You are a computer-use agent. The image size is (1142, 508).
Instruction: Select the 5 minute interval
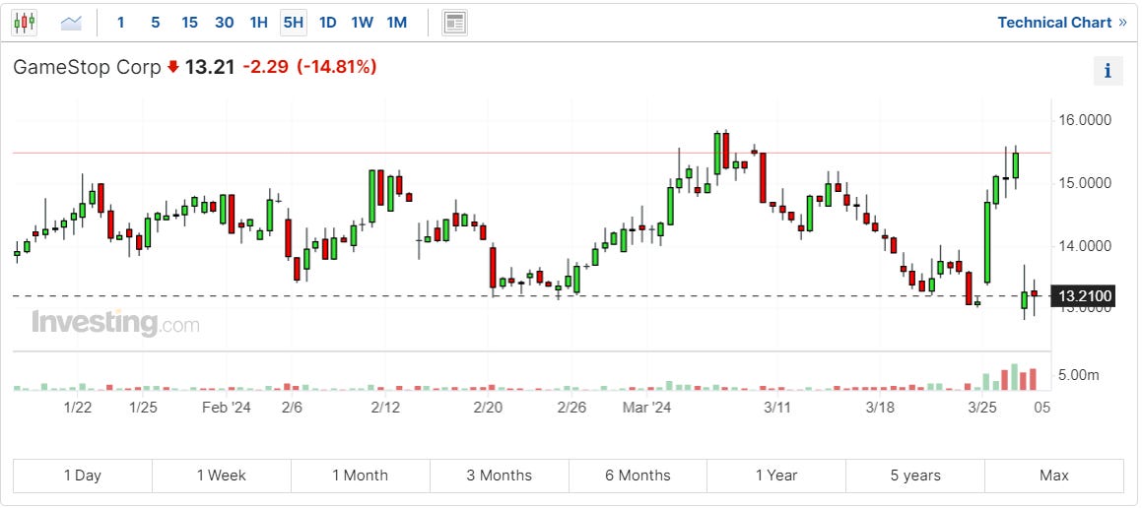(x=156, y=23)
